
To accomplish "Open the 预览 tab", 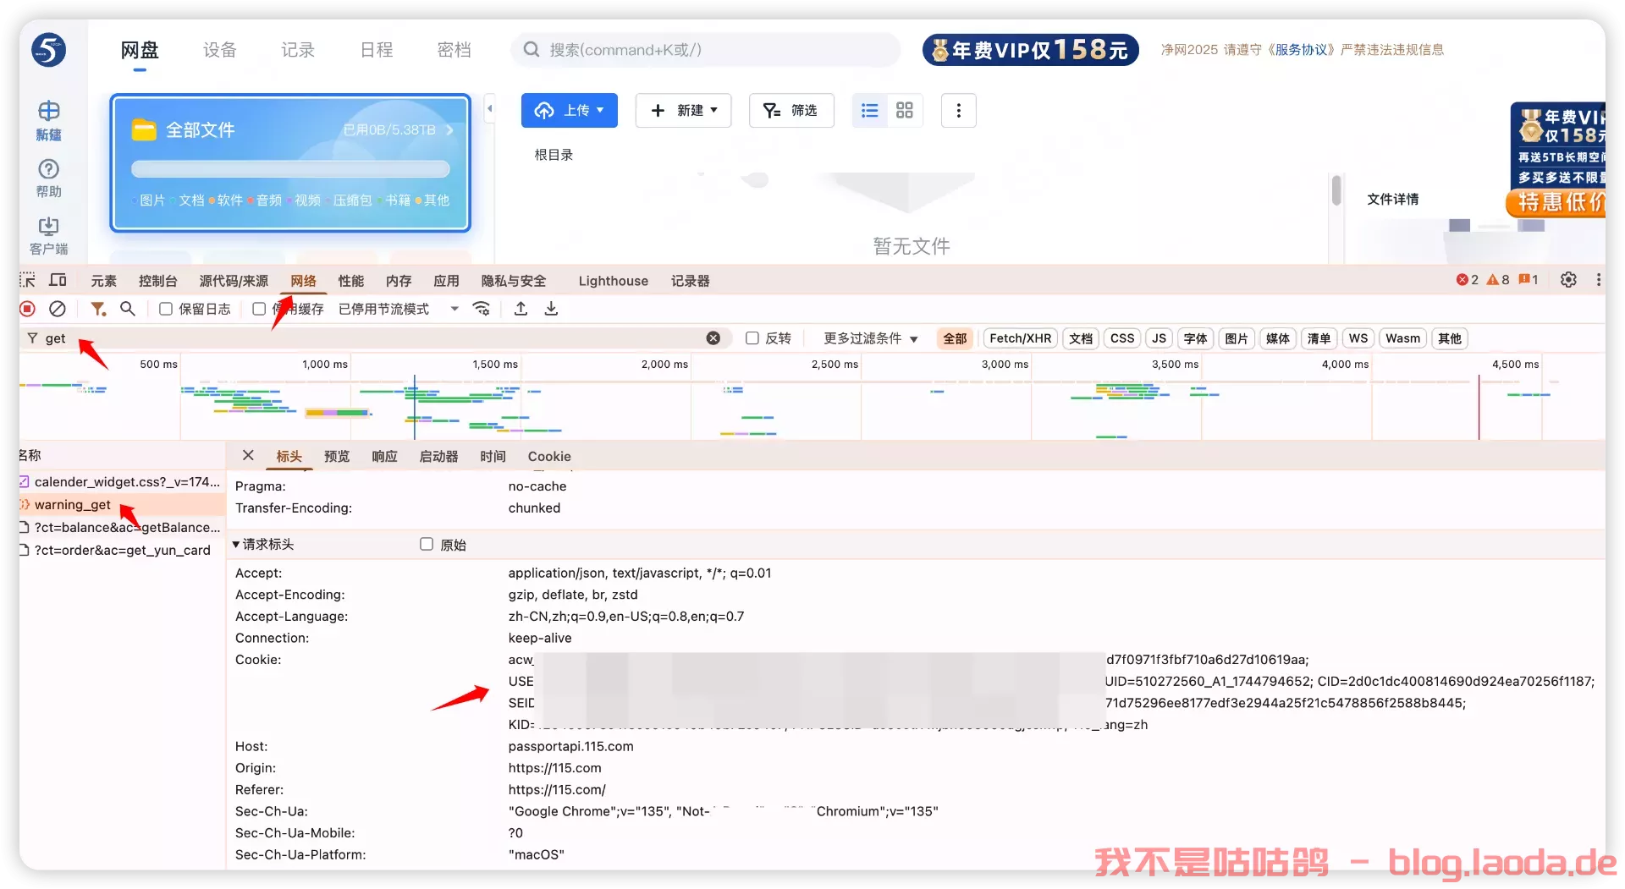I will tap(337, 456).
